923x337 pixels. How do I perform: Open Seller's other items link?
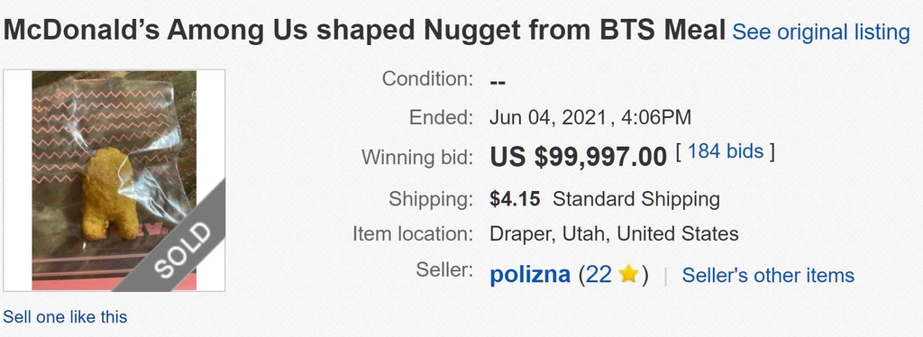pos(768,275)
